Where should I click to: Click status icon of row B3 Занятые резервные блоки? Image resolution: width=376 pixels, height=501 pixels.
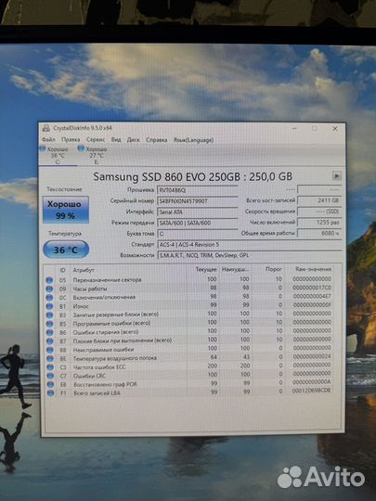49,315
